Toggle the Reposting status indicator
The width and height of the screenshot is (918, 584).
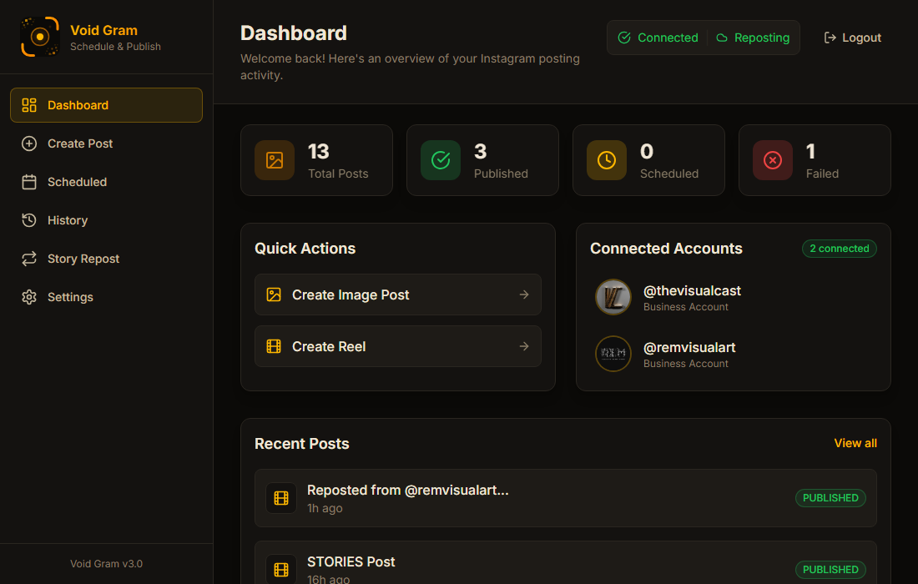(753, 38)
